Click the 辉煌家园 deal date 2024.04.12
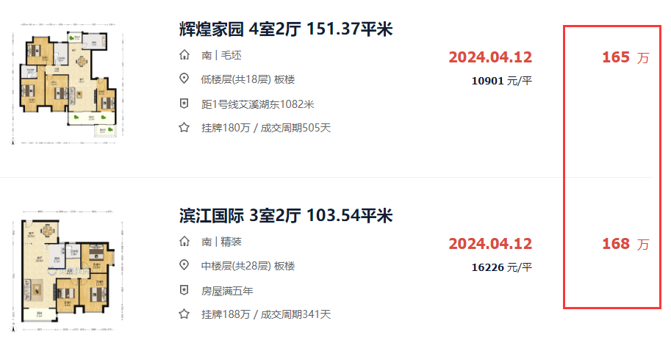 (490, 57)
